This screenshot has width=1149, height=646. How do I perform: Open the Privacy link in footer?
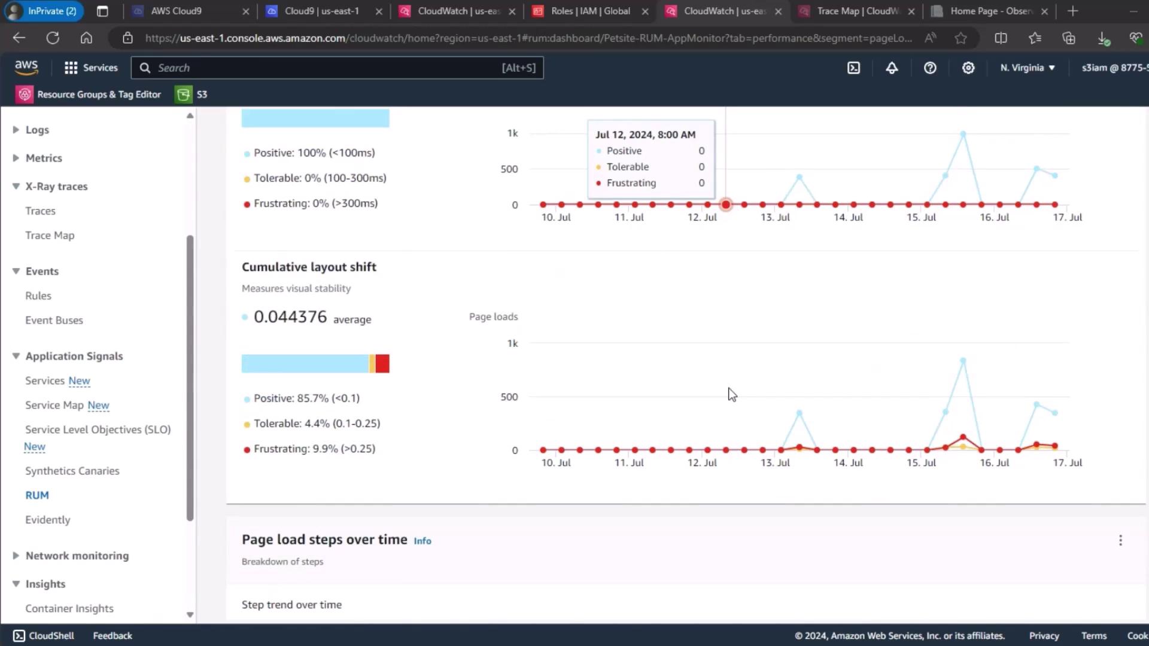(x=1044, y=636)
